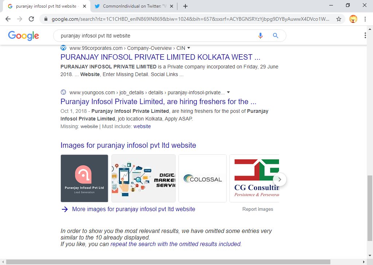This screenshot has width=373, height=265.
Task: Go back using browser back arrow
Action: pos(8,19)
